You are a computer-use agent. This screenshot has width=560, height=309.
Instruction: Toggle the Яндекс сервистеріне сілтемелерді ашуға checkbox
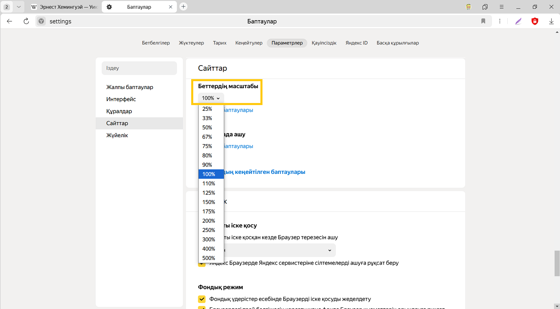click(x=202, y=264)
